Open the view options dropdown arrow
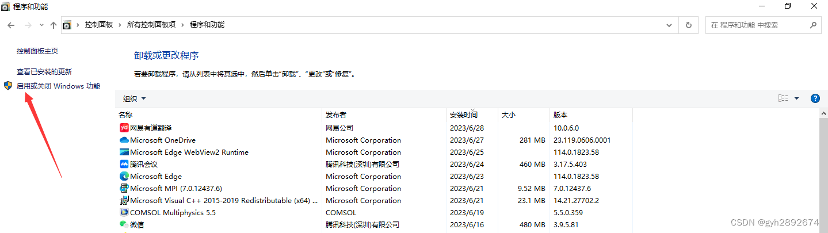This screenshot has height=233, width=828. click(797, 98)
